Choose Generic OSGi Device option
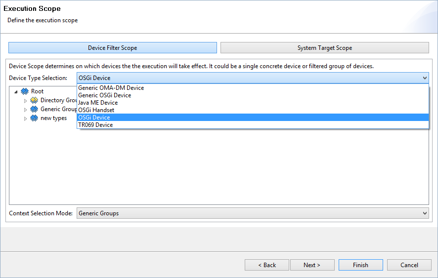The image size is (438, 278). pos(253,95)
